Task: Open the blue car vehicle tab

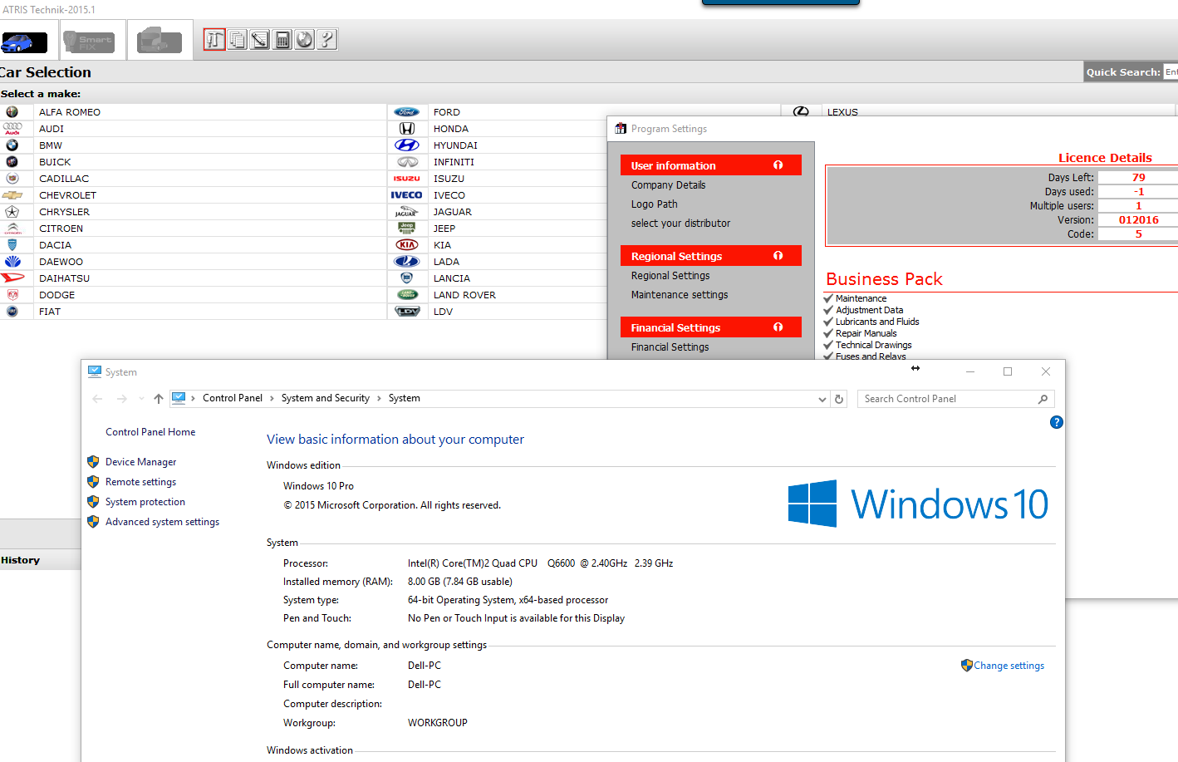Action: [x=24, y=41]
